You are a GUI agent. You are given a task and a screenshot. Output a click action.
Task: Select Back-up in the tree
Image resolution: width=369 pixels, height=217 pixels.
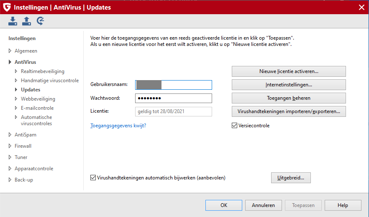(x=24, y=180)
